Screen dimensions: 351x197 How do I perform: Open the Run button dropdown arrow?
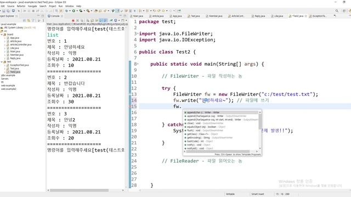click(77, 11)
